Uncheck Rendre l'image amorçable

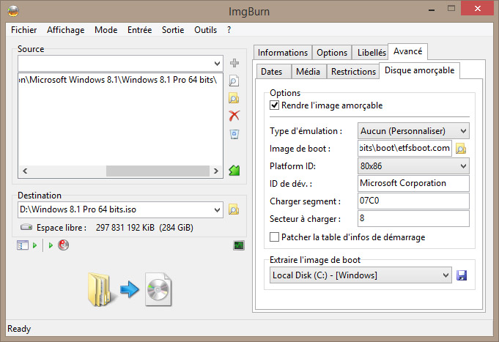[274, 105]
